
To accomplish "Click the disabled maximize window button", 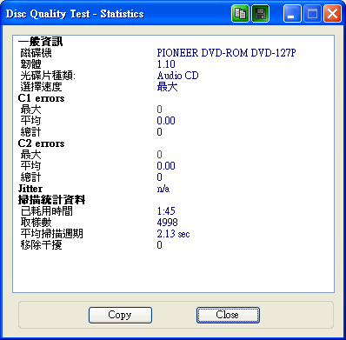I will (x=312, y=14).
